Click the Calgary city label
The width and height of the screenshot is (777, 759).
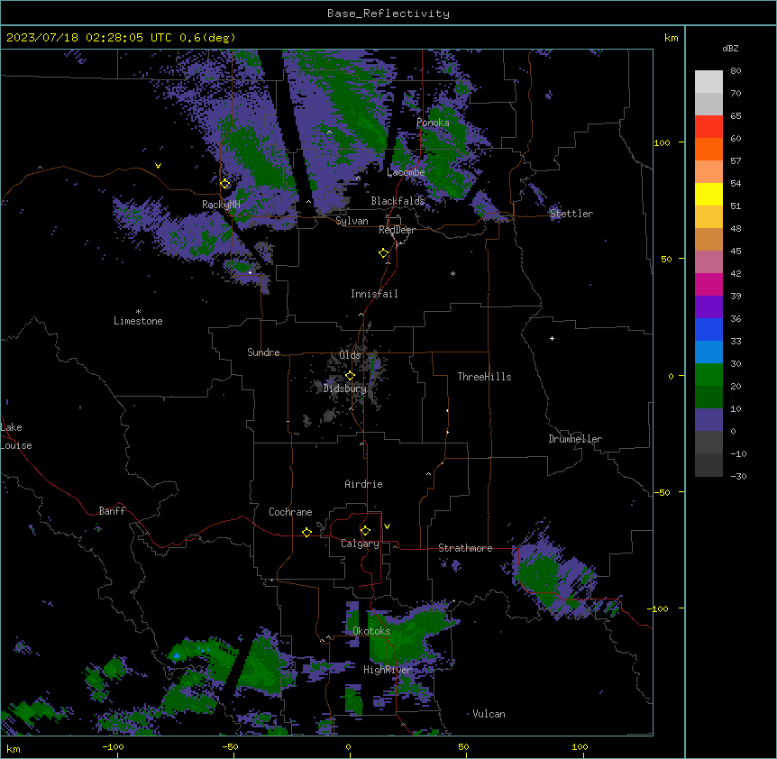click(x=360, y=544)
